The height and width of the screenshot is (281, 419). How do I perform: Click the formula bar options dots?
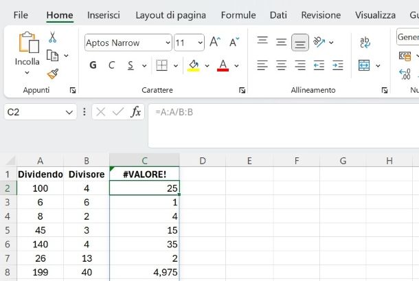click(84, 112)
